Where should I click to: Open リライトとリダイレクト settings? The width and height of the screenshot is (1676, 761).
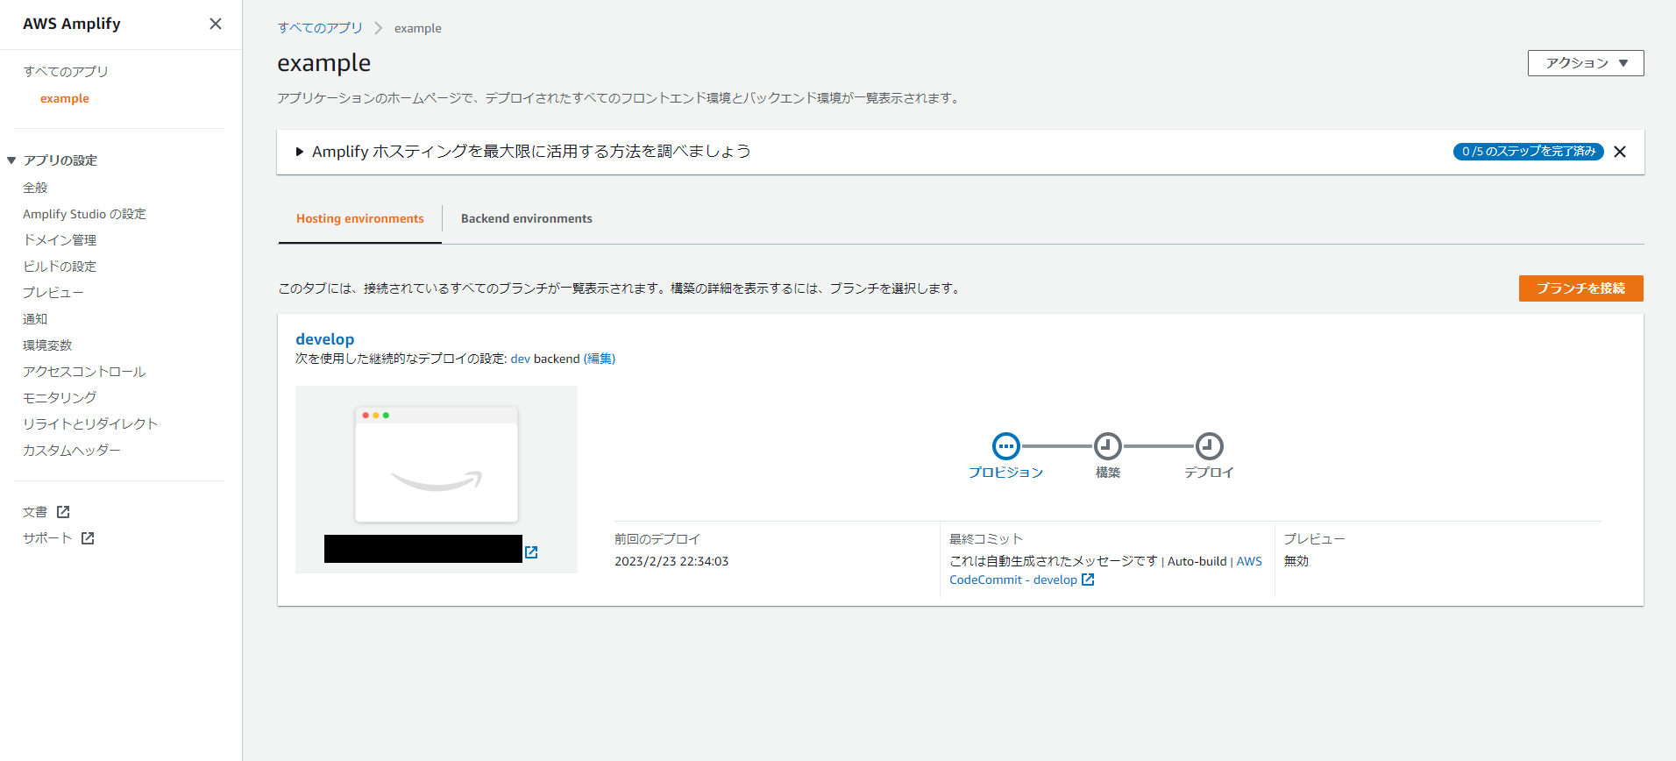point(90,424)
